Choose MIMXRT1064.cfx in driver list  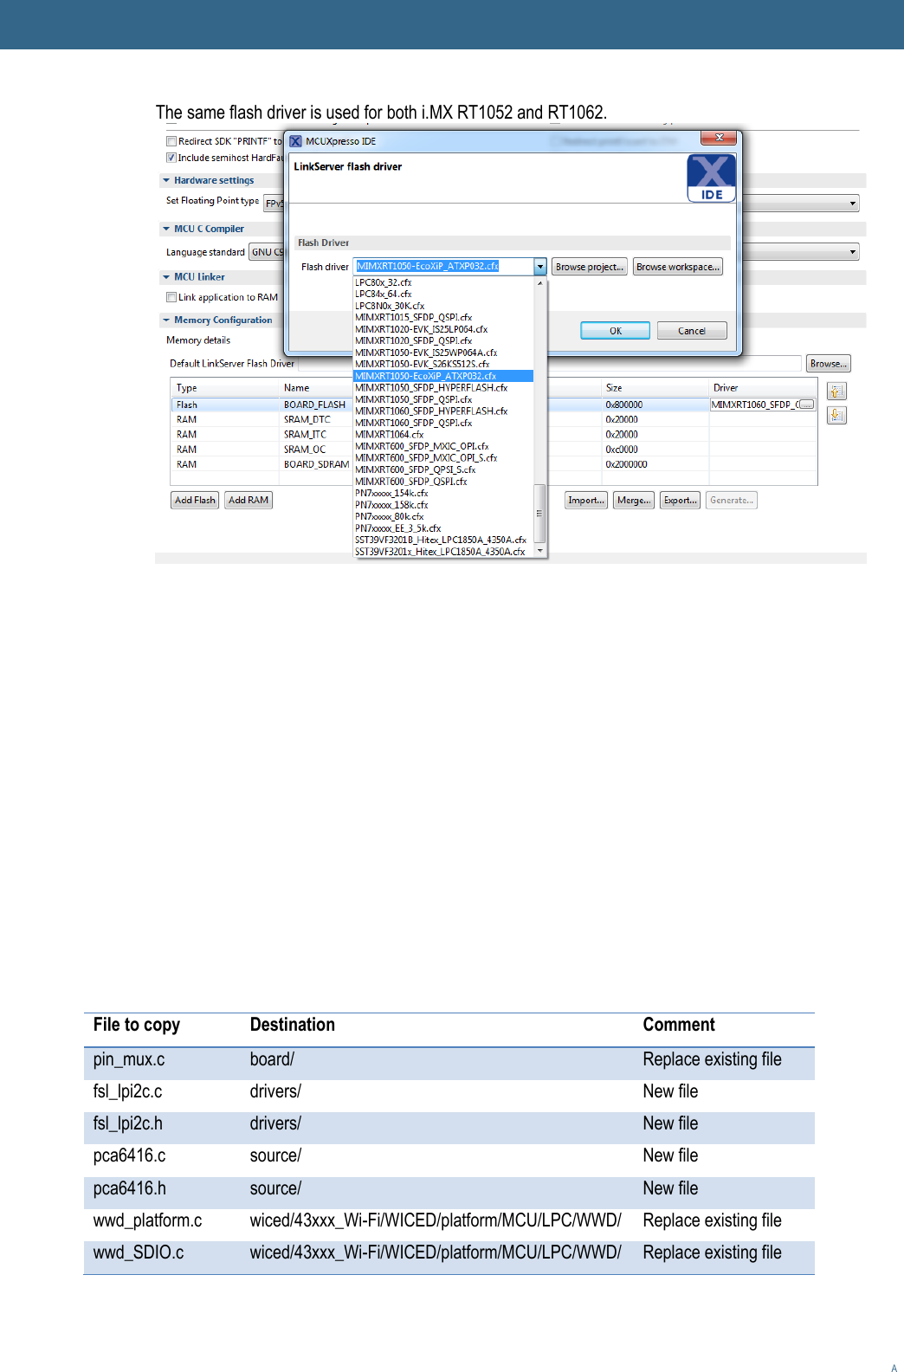coord(390,435)
